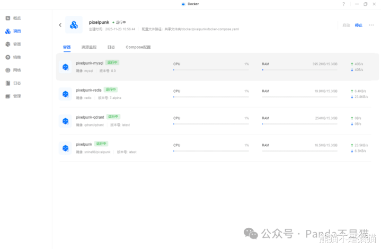Click pixelpunk-qdrant download speed arrow

click(352, 124)
